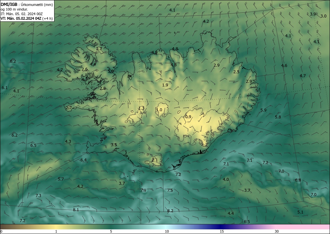330x234 pixels.
Task: Click the "10" label on the color scale
Action: [x=167, y=231]
